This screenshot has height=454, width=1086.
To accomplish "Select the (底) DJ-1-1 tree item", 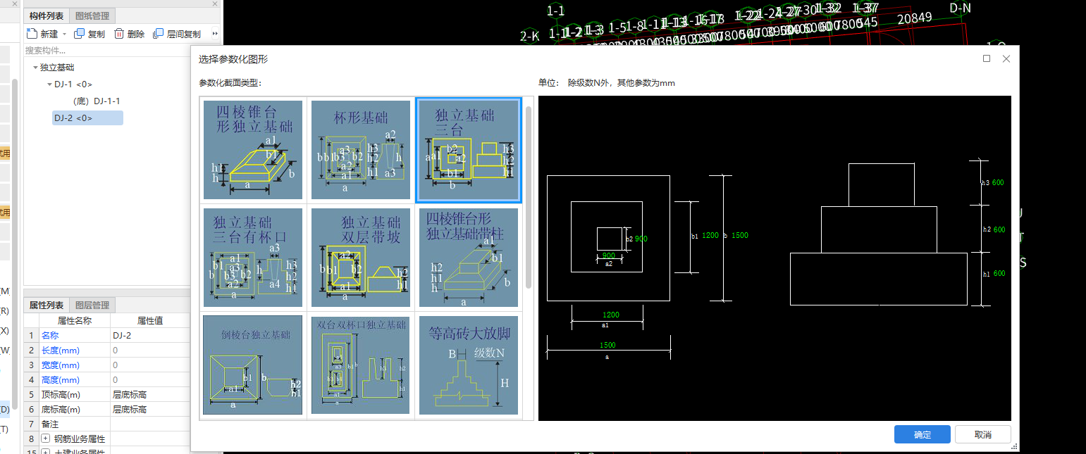I will tap(97, 101).
